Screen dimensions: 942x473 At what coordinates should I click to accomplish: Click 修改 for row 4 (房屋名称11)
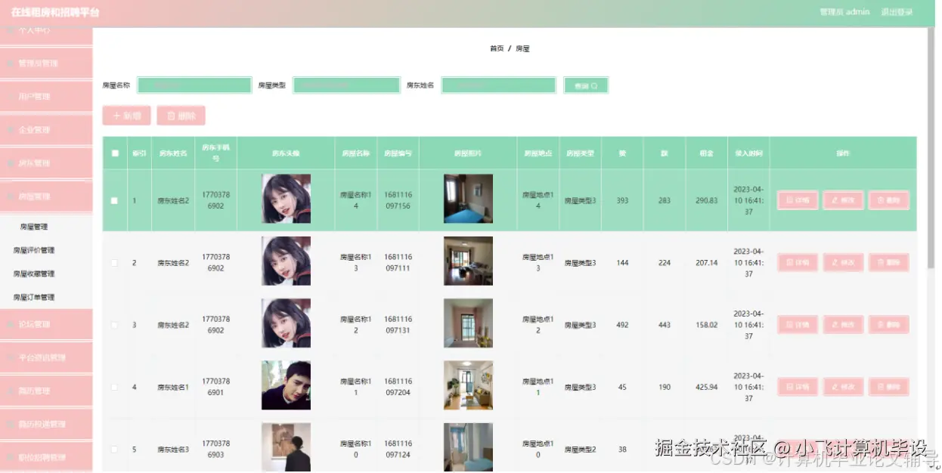843,387
